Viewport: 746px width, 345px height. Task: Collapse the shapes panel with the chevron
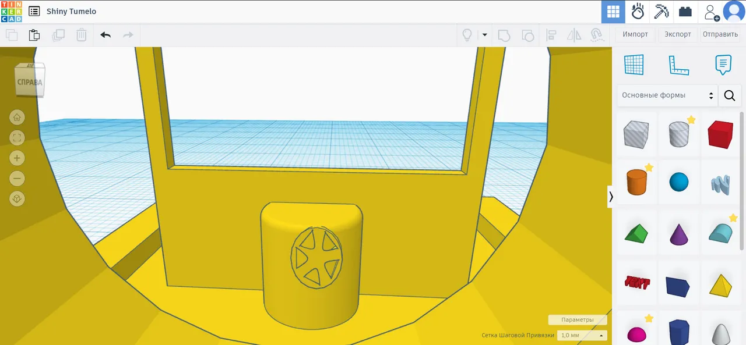611,197
